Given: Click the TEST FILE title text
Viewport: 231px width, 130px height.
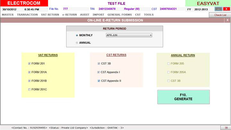Looking at the screenshot, I should pos(116,4).
